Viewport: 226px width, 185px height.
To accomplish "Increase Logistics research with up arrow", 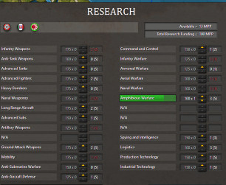I will pyautogui.click(x=202, y=146).
